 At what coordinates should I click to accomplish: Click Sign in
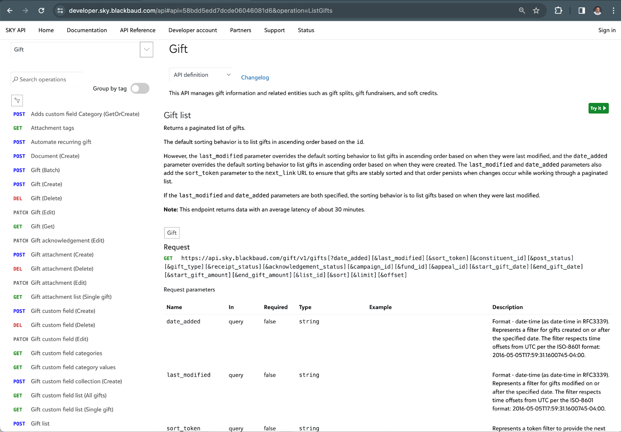click(x=607, y=30)
